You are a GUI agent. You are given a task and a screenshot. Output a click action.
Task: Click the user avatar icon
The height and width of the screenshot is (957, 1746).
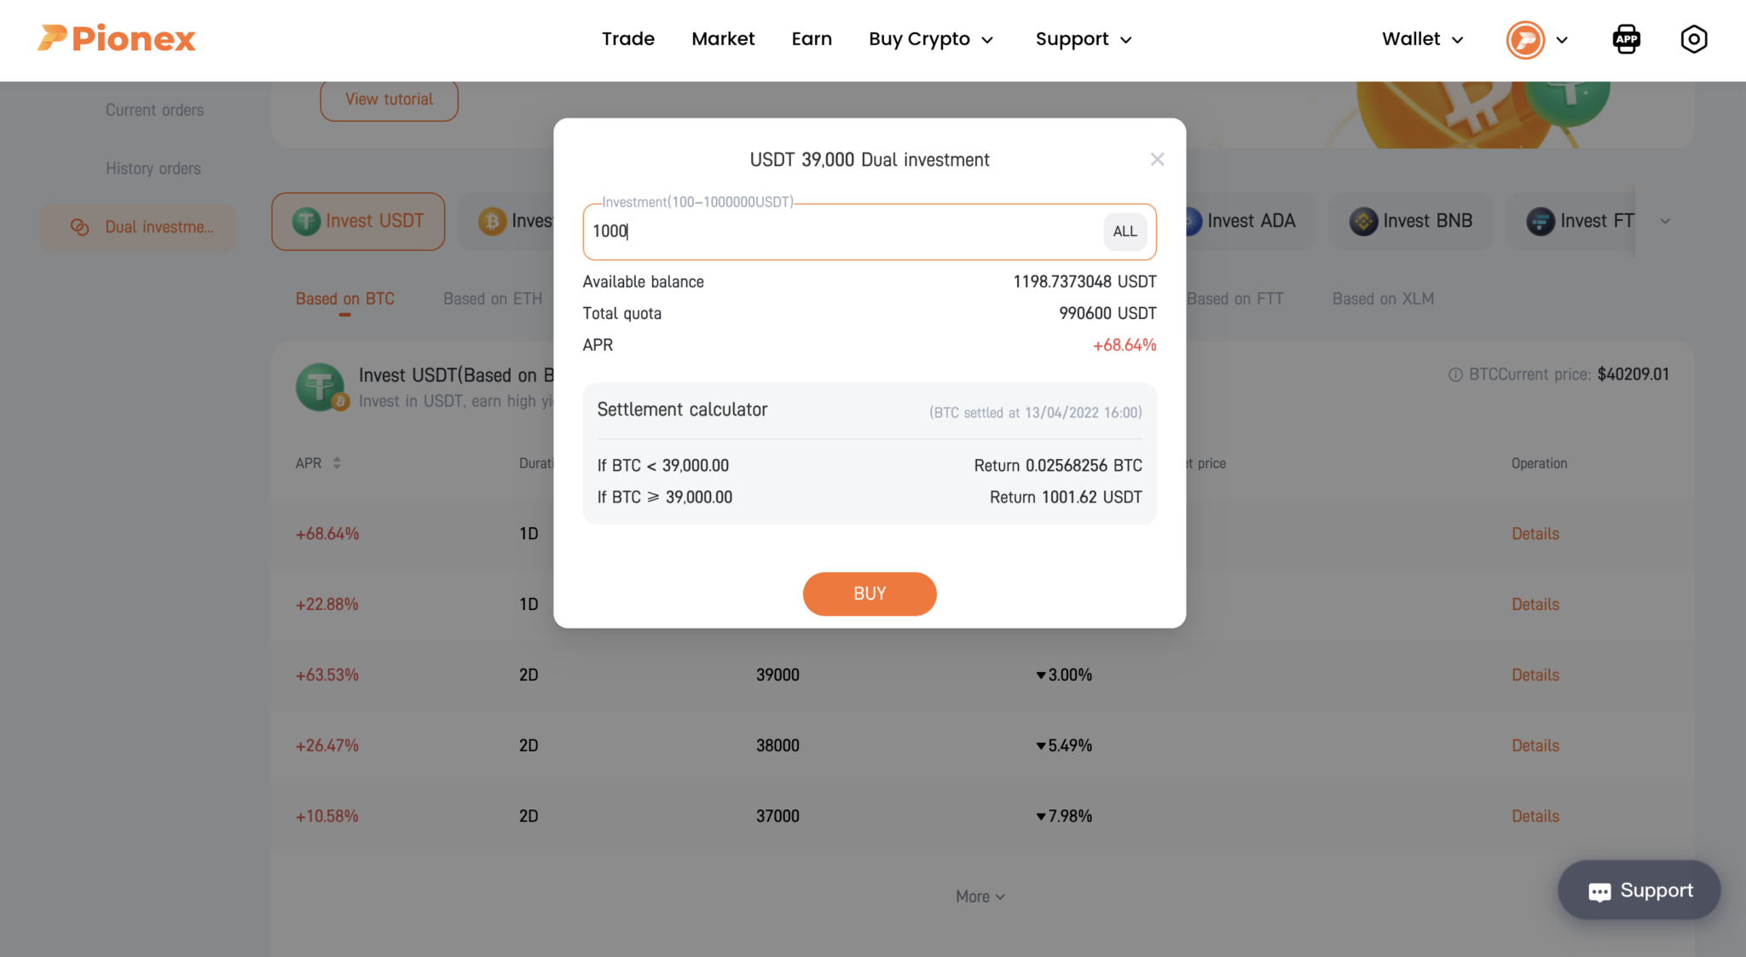point(1525,40)
